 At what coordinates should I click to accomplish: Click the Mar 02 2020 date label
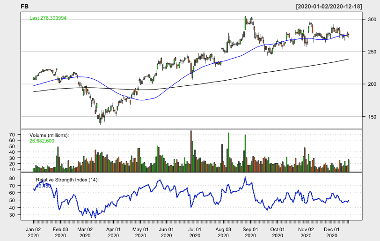coord(85,232)
